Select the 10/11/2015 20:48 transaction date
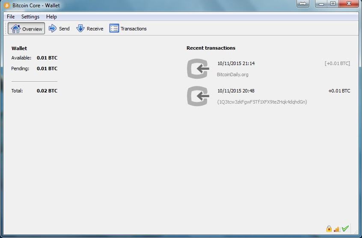 (236, 91)
